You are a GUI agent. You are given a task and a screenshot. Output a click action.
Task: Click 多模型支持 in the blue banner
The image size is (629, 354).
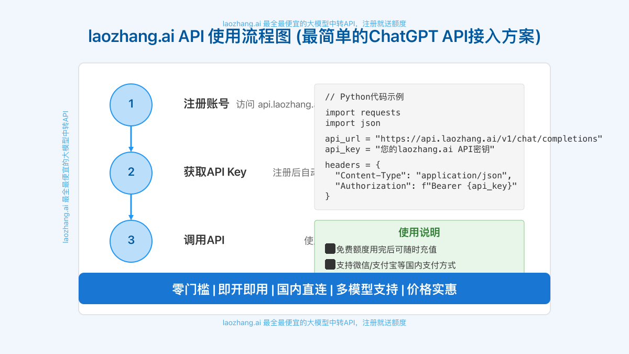[367, 289]
